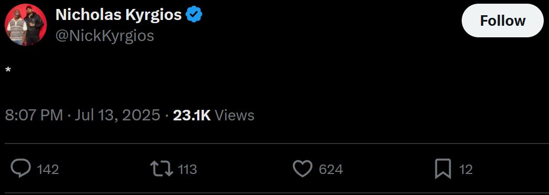Bookmark the post with the bookmark icon

click(x=443, y=169)
